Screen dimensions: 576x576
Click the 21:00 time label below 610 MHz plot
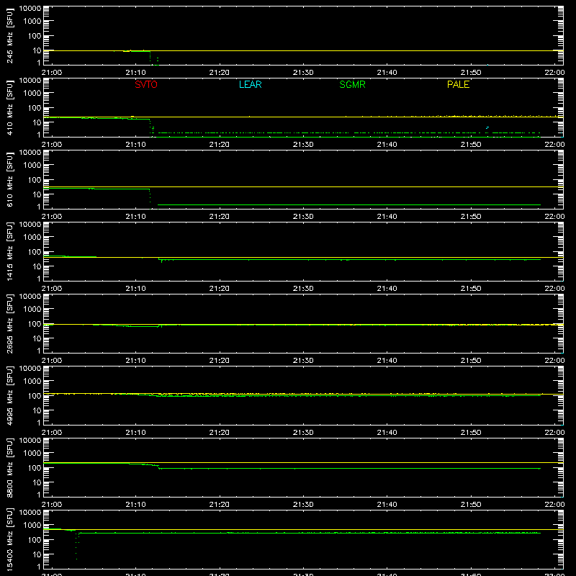52,217
